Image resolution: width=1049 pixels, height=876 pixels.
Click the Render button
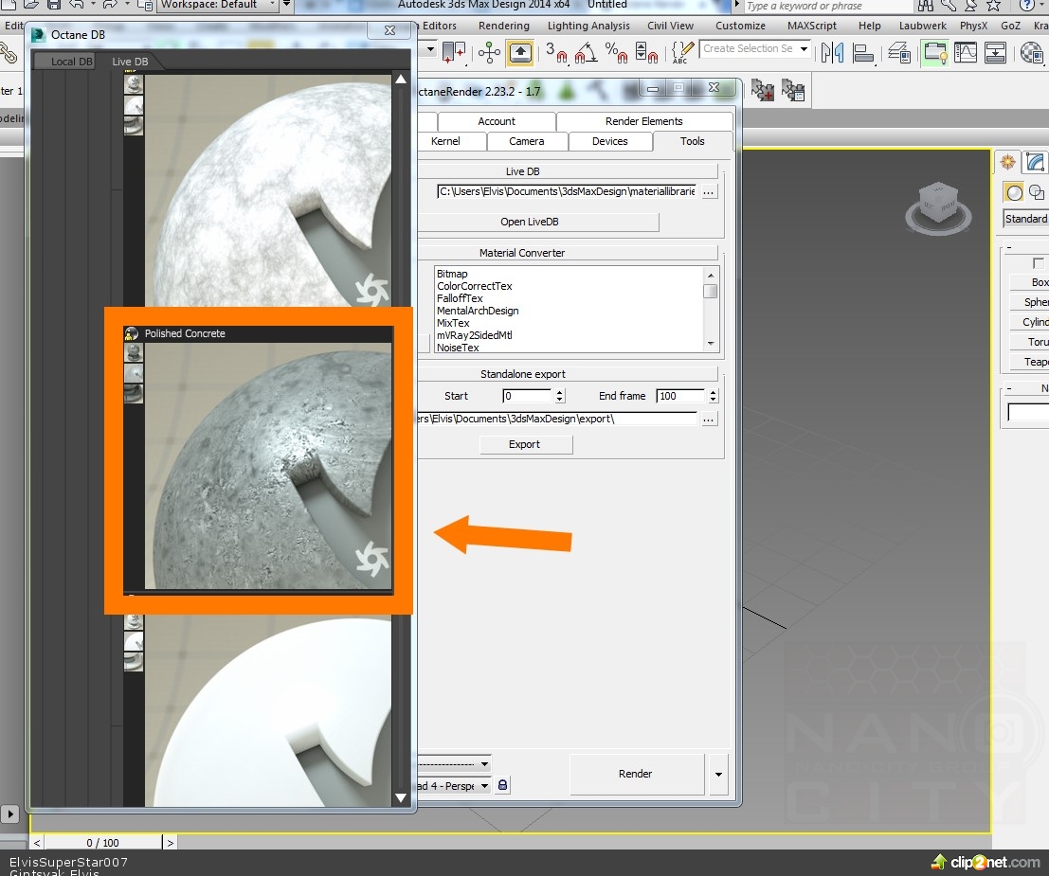tap(636, 775)
